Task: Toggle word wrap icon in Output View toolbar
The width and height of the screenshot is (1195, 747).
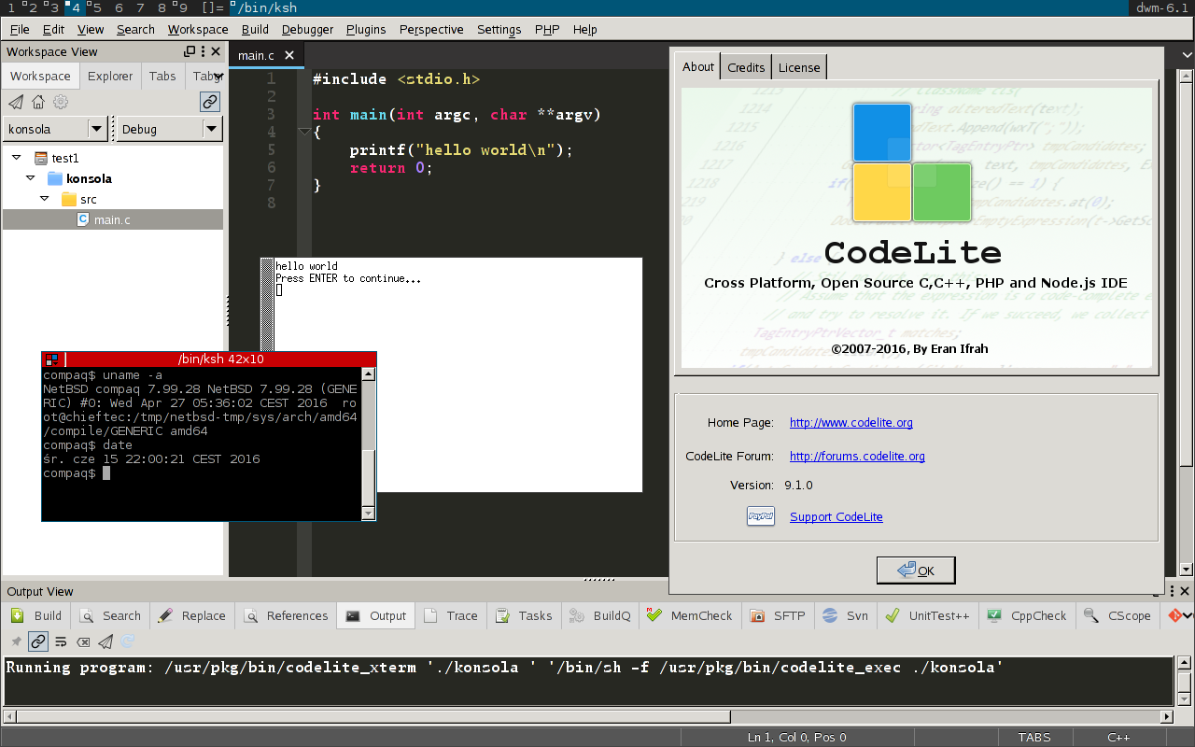Action: pos(61,641)
